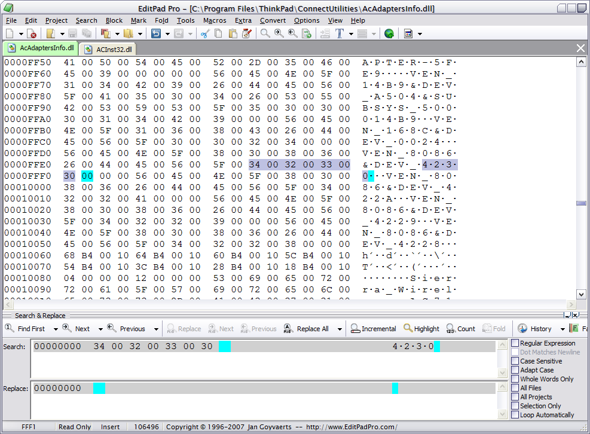Click the Replace document icon in the toolbar
The image size is (590, 434).
coord(307,34)
